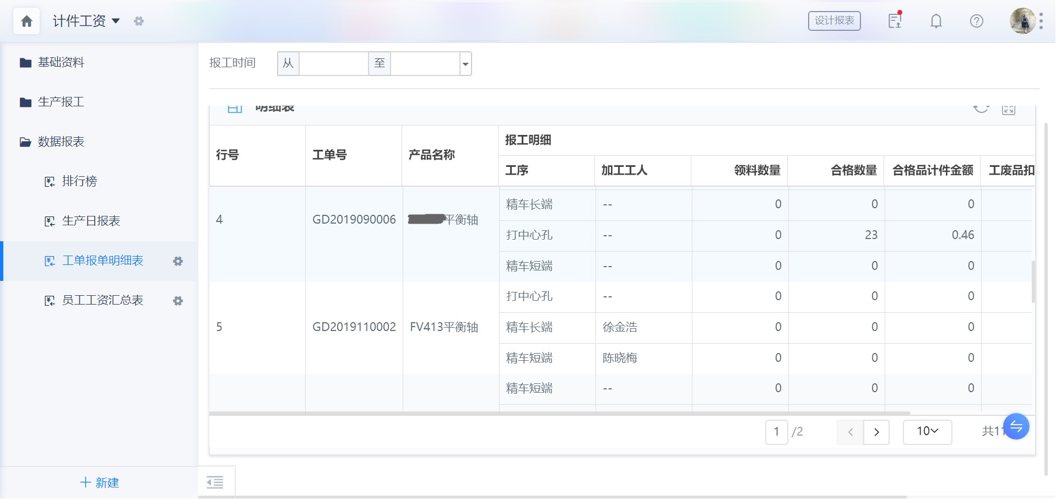The width and height of the screenshot is (1056, 499).
Task: Select 工单报单明细表 in sidebar
Action: [x=102, y=261]
